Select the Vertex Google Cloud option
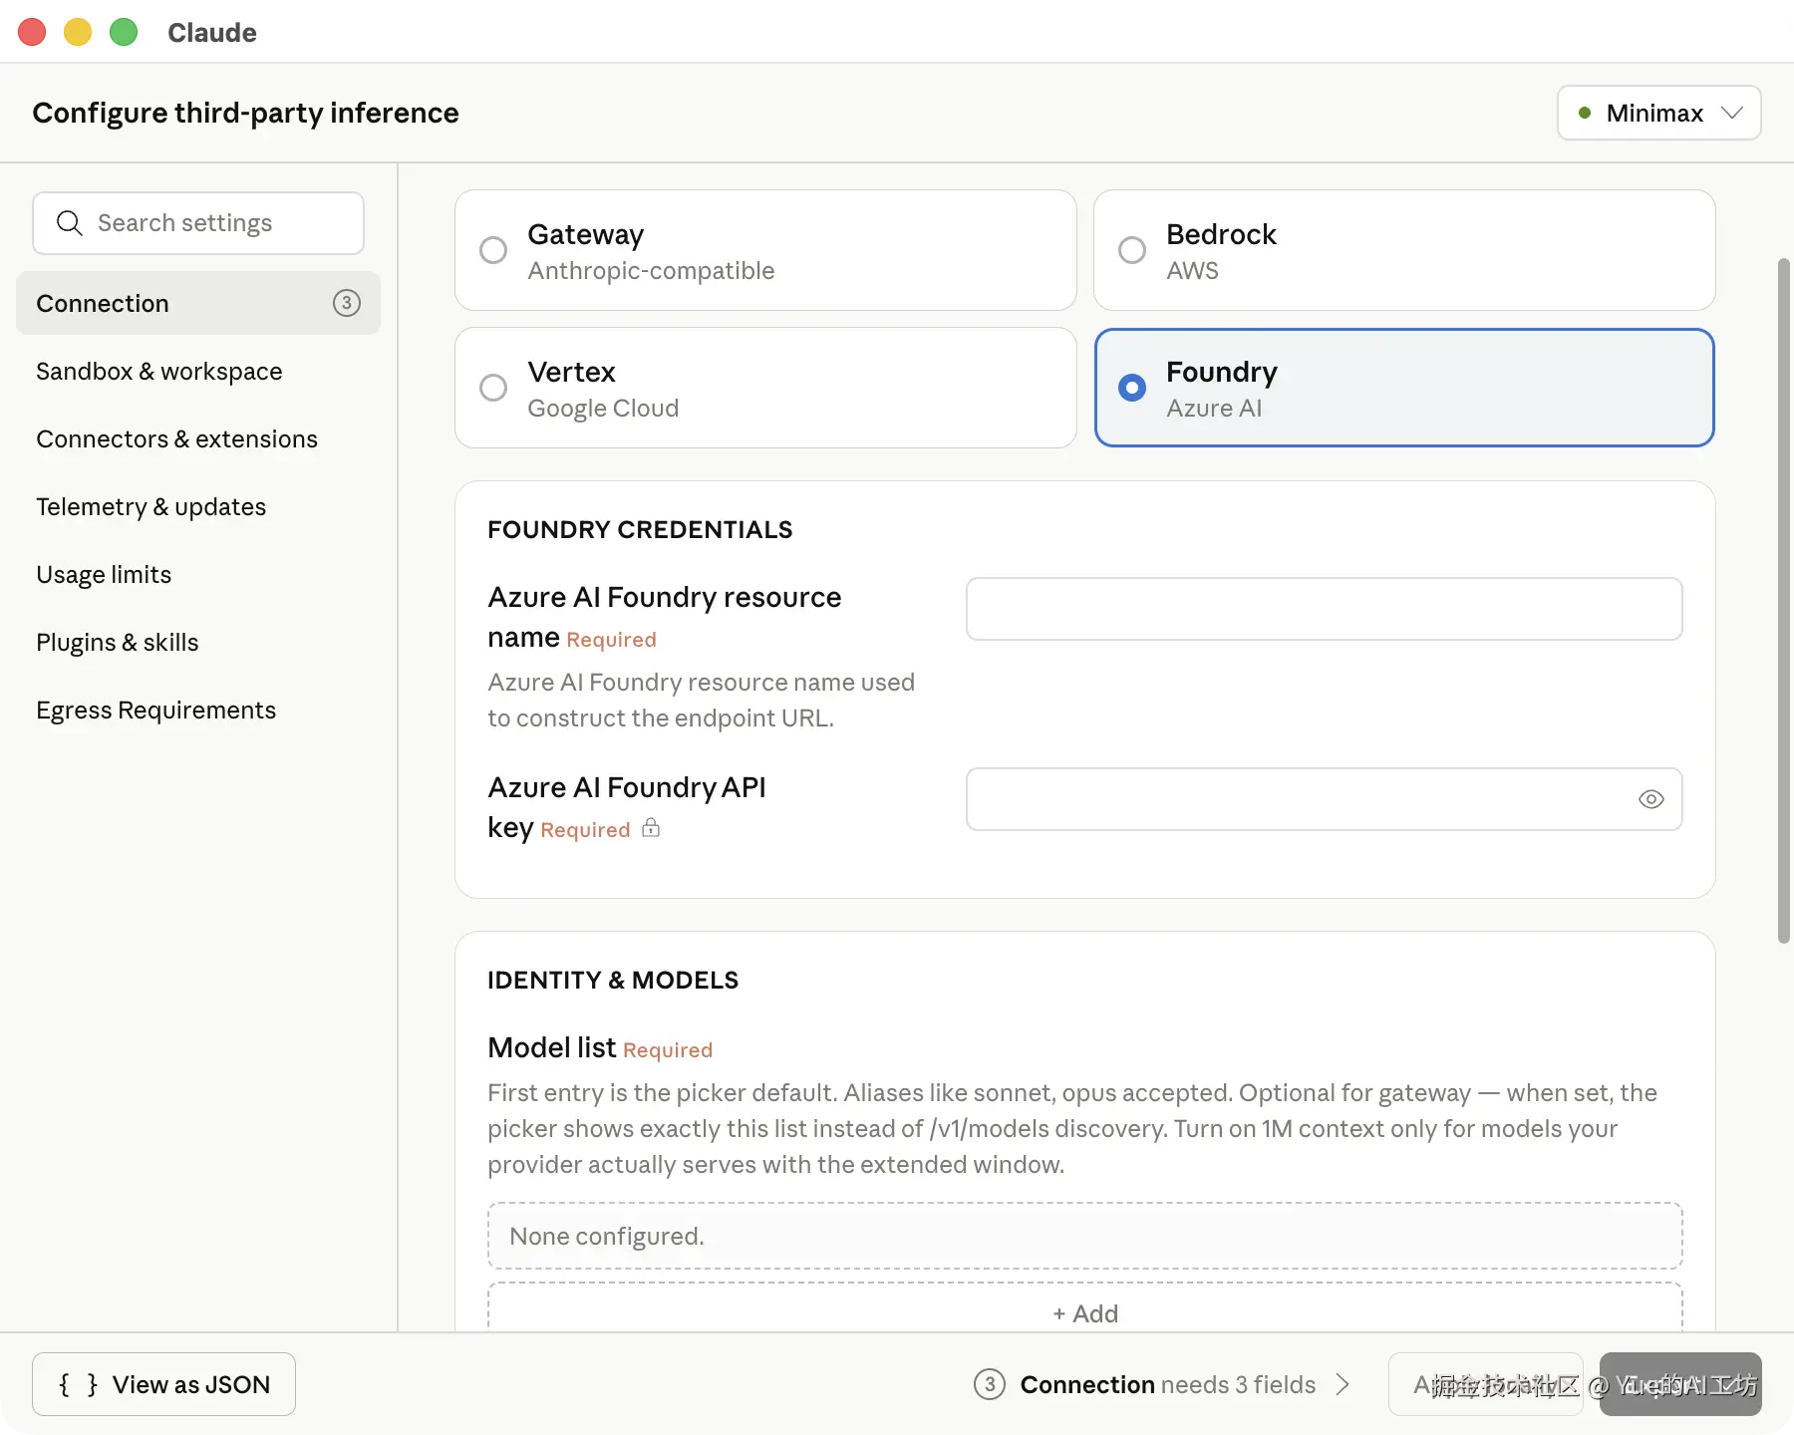This screenshot has width=1794, height=1435. pyautogui.click(x=765, y=388)
